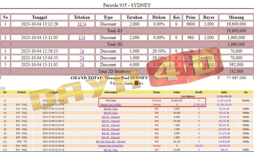The height and width of the screenshot is (152, 254).
Task: Open the Menang Pool HONGKONG link
Action: pyautogui.click(x=111, y=146)
